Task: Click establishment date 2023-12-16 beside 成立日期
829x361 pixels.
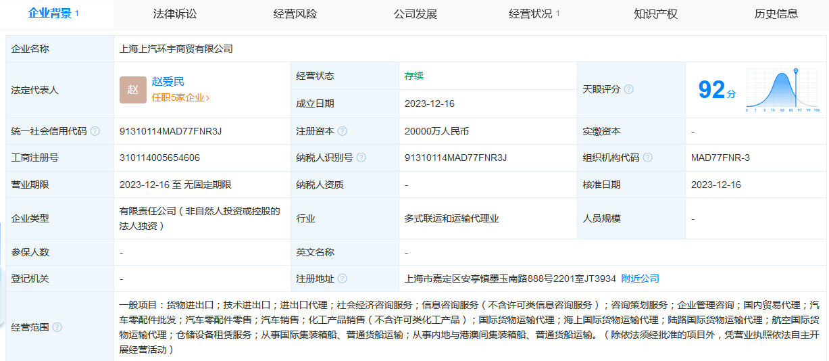Action: pos(430,103)
